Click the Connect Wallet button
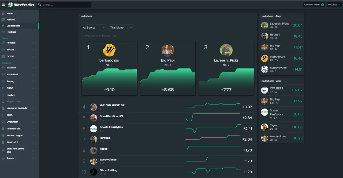The image size is (343, 178). 314,5
